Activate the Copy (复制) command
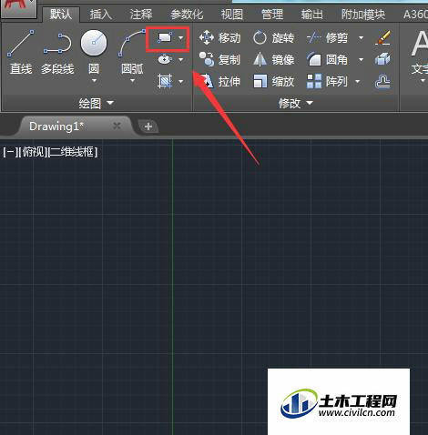 (219, 59)
